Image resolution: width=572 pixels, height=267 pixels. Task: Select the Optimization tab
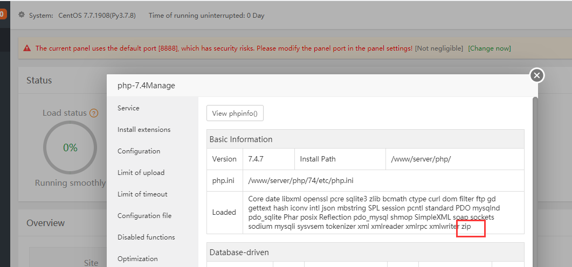(137, 259)
